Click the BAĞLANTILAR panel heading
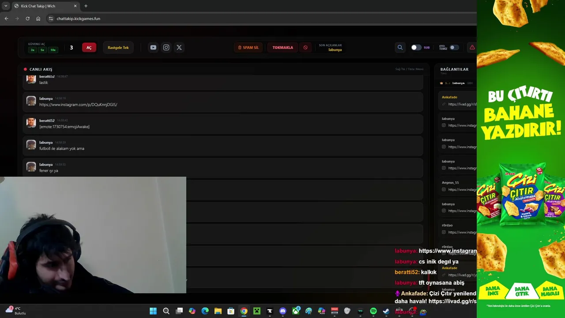The width and height of the screenshot is (565, 318). coord(454,69)
